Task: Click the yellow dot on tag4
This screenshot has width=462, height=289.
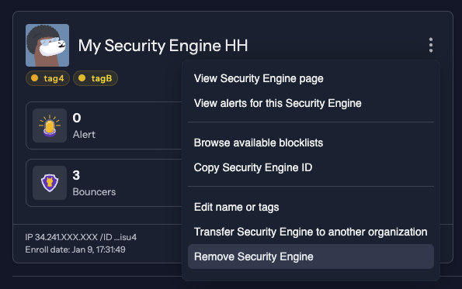Action: (x=34, y=78)
